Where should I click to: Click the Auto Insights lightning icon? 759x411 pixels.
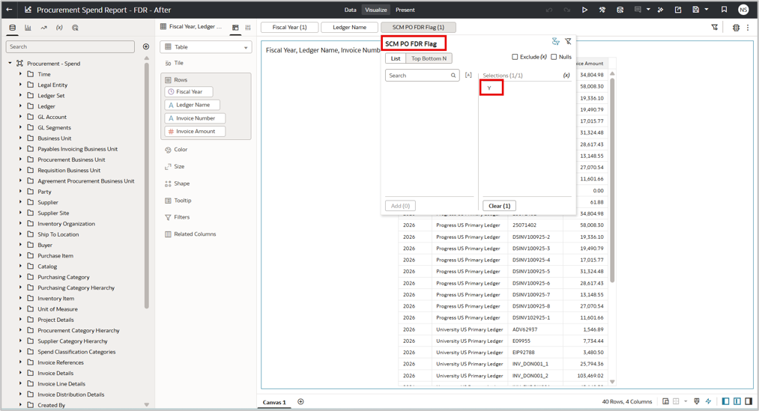pos(709,401)
